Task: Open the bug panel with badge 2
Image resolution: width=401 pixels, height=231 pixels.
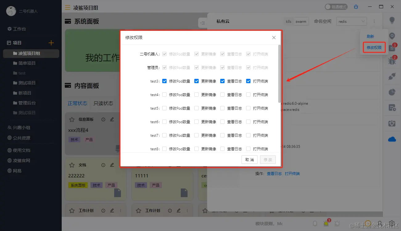Action: [x=392, y=60]
